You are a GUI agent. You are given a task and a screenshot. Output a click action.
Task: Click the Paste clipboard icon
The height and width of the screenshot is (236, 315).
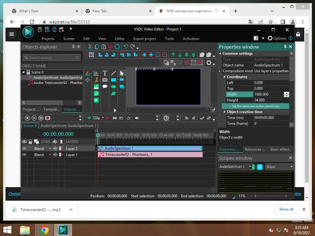pyautogui.click(x=103, y=47)
